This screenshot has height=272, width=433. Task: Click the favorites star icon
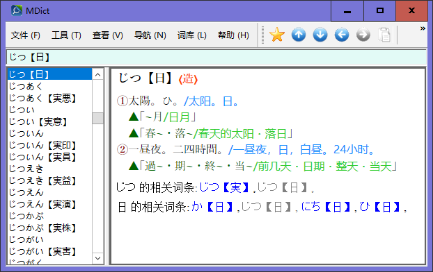tap(276, 35)
